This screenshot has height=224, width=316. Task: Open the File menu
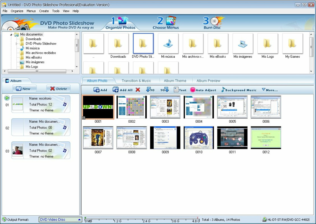pyautogui.click(x=5, y=11)
